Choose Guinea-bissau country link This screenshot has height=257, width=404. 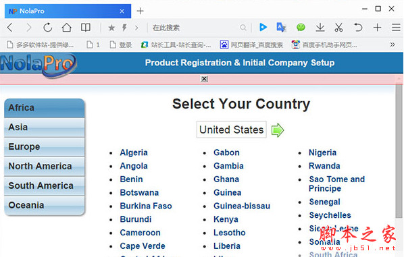[242, 206]
